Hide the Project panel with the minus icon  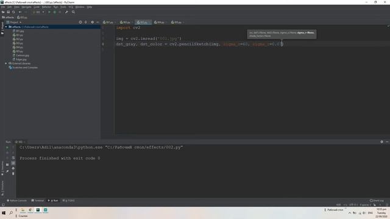[97, 22]
